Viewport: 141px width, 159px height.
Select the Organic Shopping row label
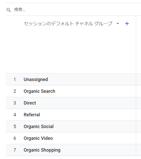point(42,150)
